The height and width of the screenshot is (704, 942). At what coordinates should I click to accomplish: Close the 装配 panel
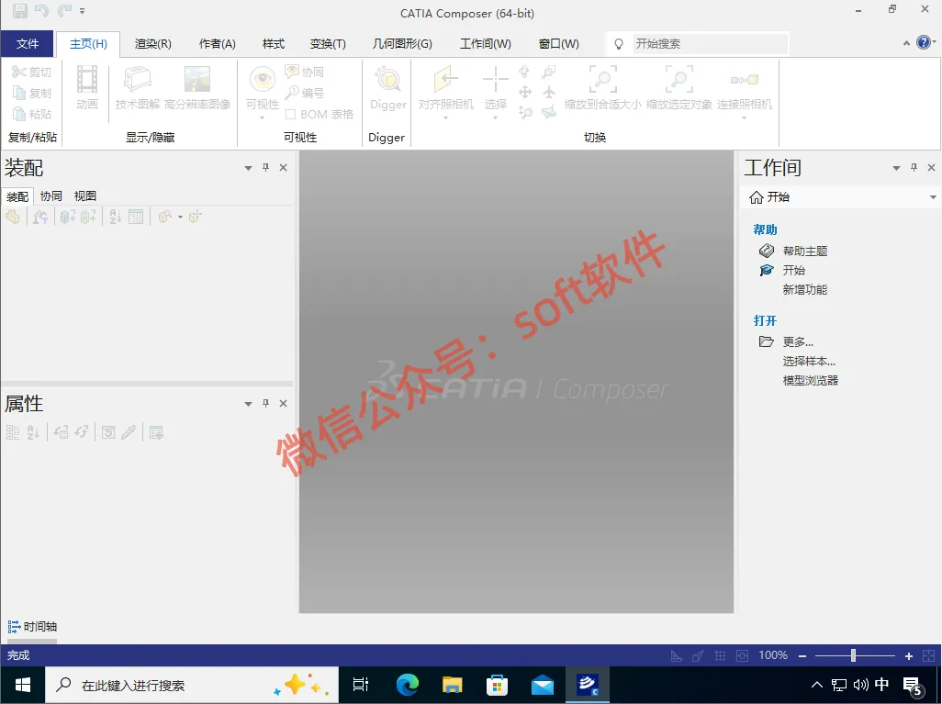[x=283, y=168]
